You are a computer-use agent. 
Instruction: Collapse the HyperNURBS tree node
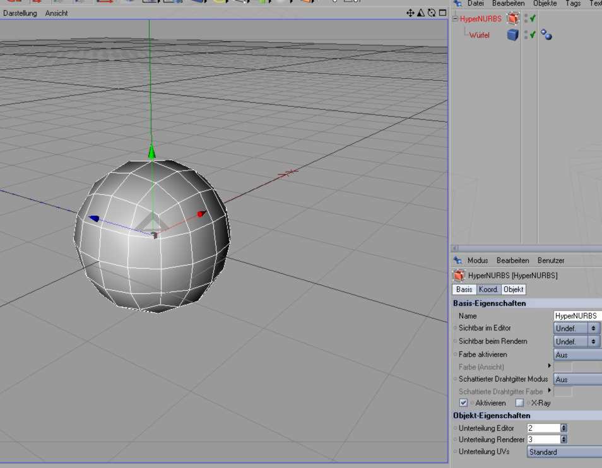pos(455,19)
